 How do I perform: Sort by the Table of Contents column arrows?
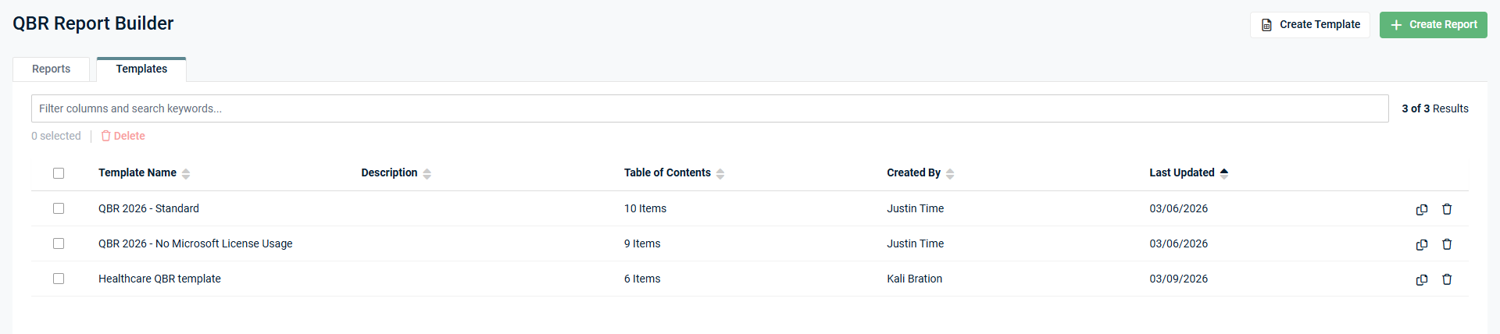[720, 173]
